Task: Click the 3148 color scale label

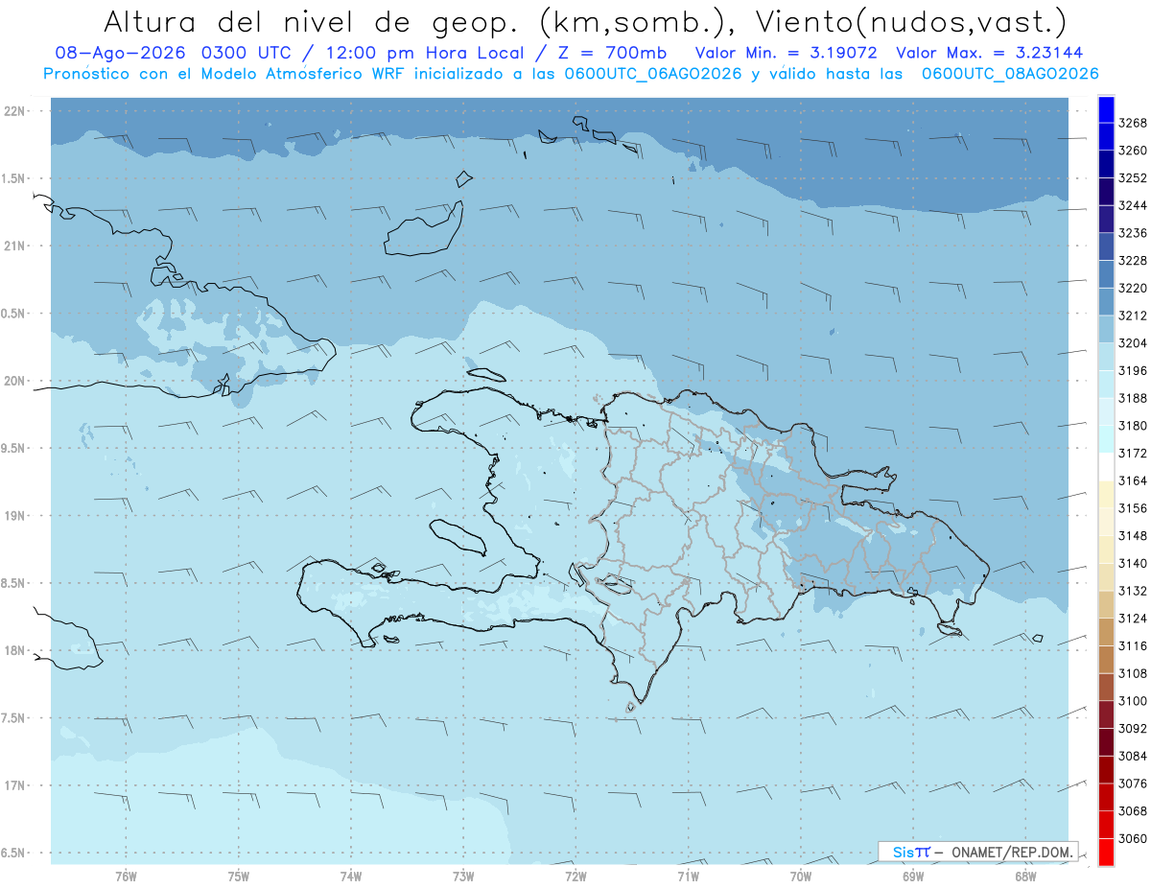Action: [x=1133, y=535]
